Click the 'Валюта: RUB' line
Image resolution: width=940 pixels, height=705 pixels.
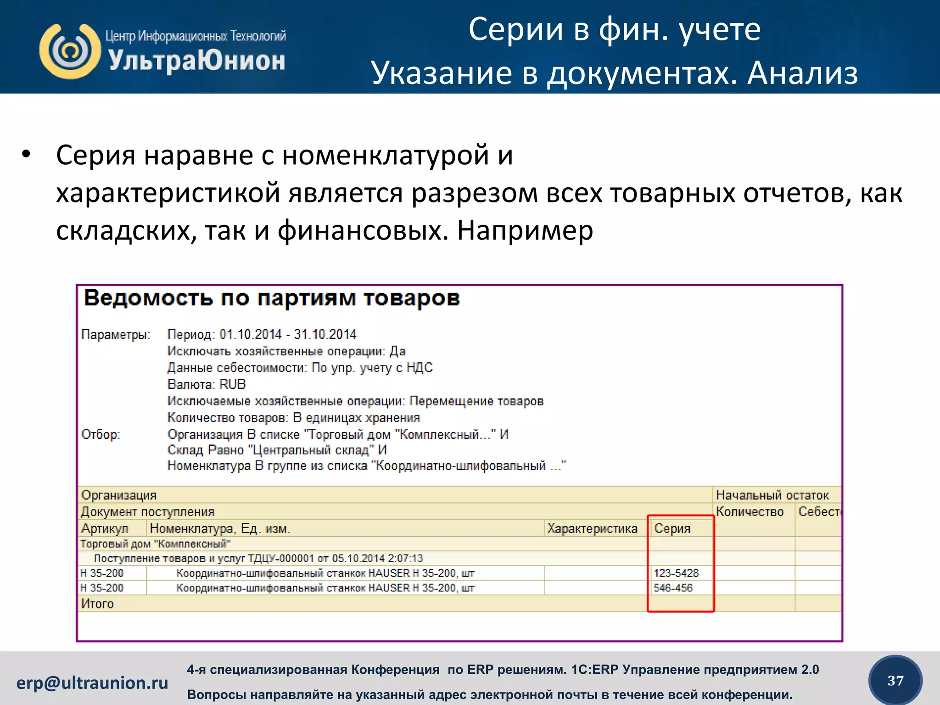tap(207, 384)
